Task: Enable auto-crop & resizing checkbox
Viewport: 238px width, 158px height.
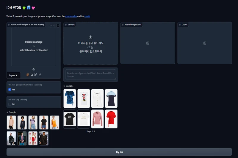Action: point(10,104)
